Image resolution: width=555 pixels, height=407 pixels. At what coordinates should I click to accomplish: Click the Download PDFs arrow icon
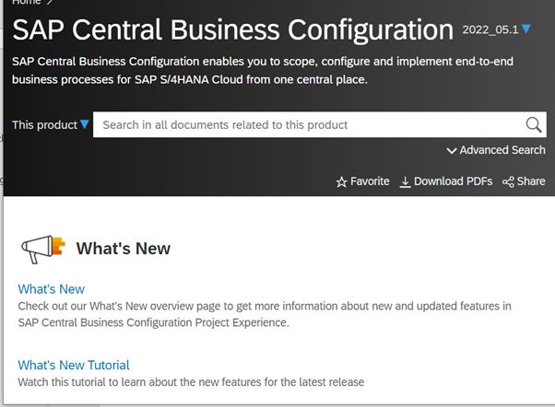tap(405, 182)
